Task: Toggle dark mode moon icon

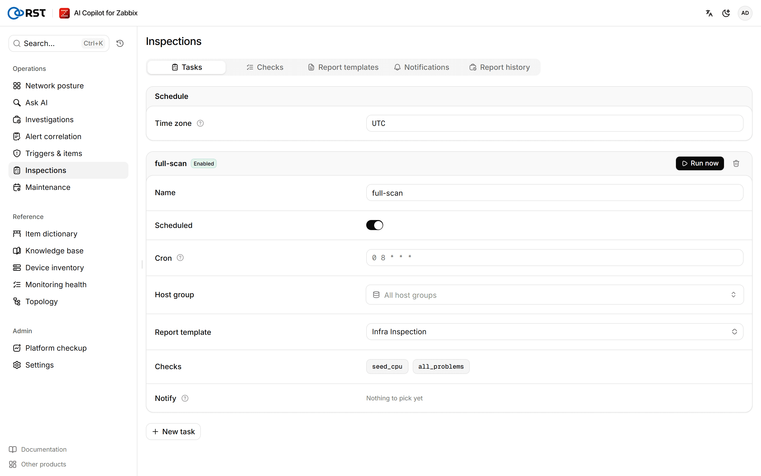Action: click(726, 13)
